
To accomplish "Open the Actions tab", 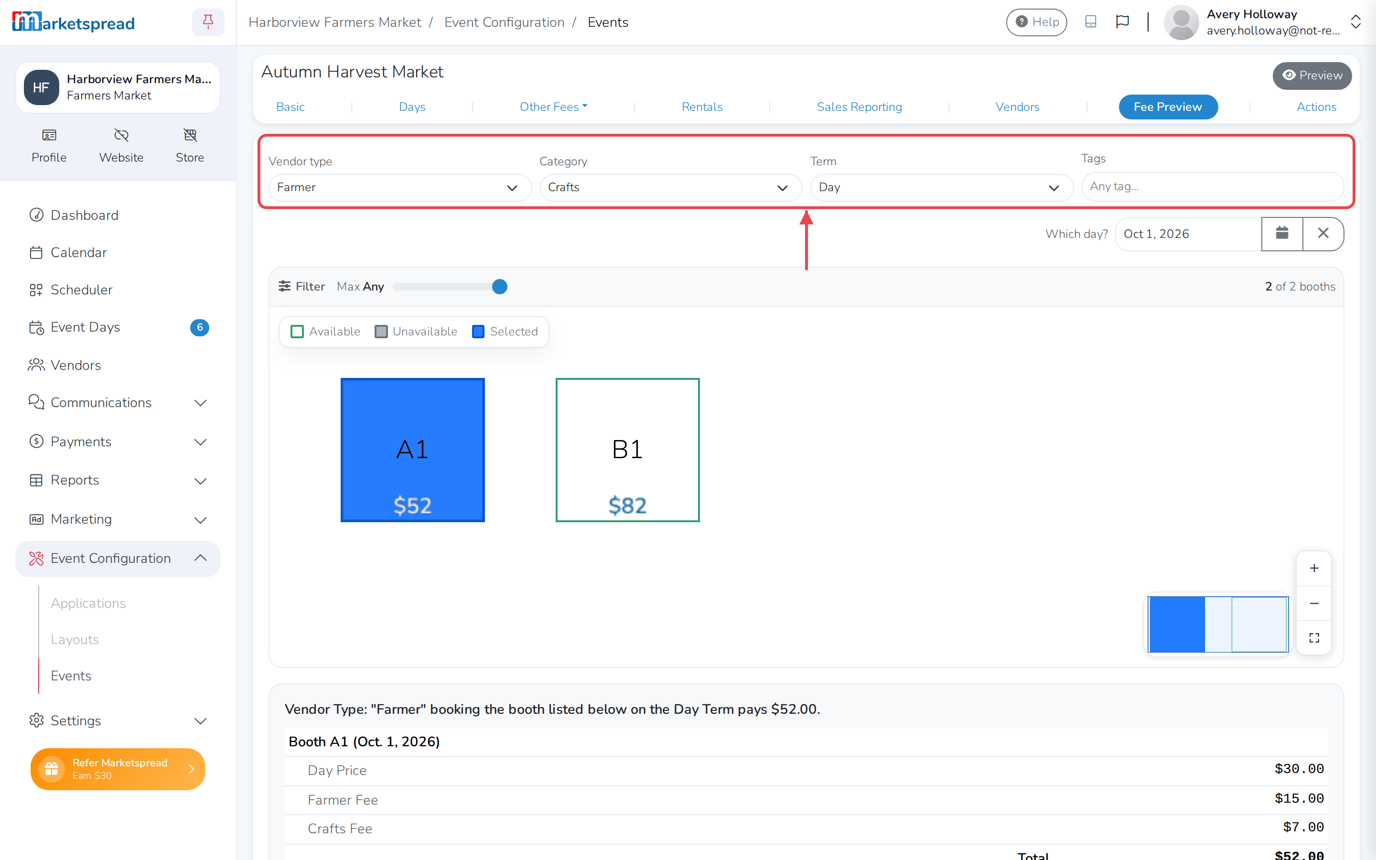I will click(1316, 107).
